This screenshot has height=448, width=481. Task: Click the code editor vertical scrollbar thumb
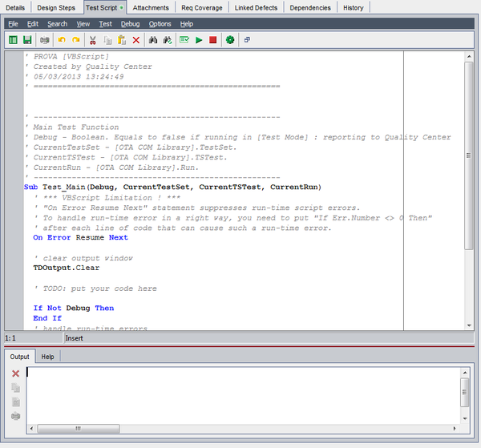point(469,155)
